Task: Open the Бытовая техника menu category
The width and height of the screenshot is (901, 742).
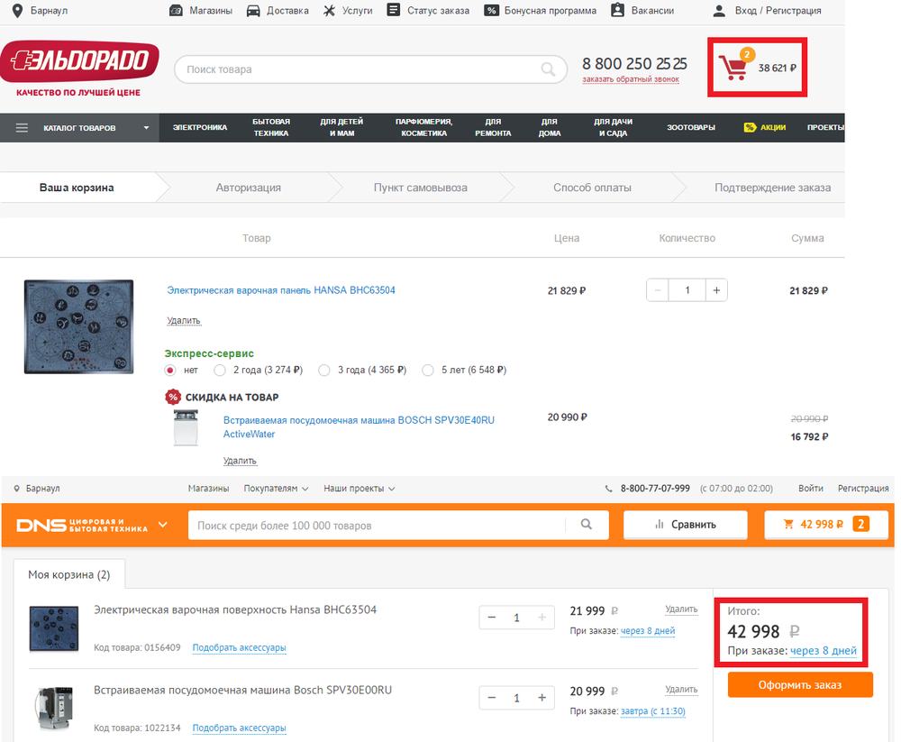Action: (x=270, y=128)
